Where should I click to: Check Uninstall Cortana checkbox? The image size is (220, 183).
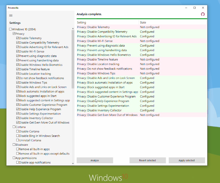17,140
